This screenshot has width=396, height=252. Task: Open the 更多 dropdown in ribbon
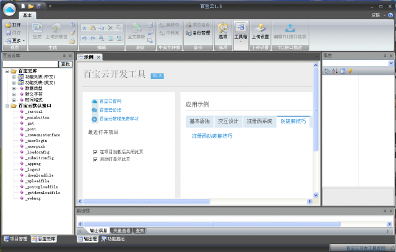tap(15, 40)
